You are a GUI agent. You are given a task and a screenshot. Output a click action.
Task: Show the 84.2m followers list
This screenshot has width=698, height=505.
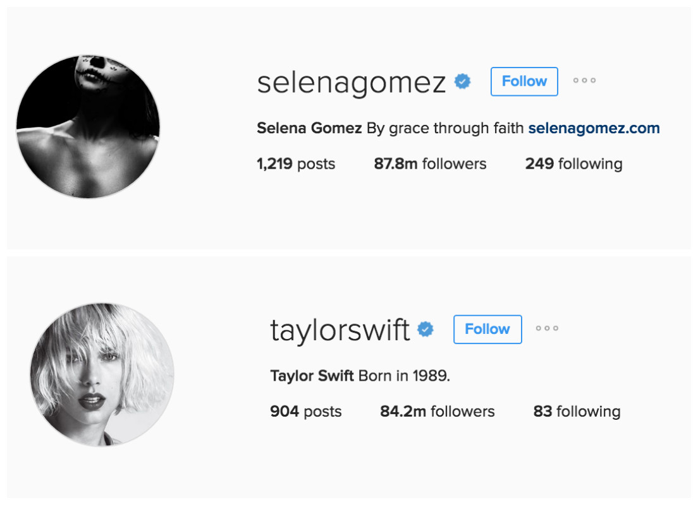(437, 412)
